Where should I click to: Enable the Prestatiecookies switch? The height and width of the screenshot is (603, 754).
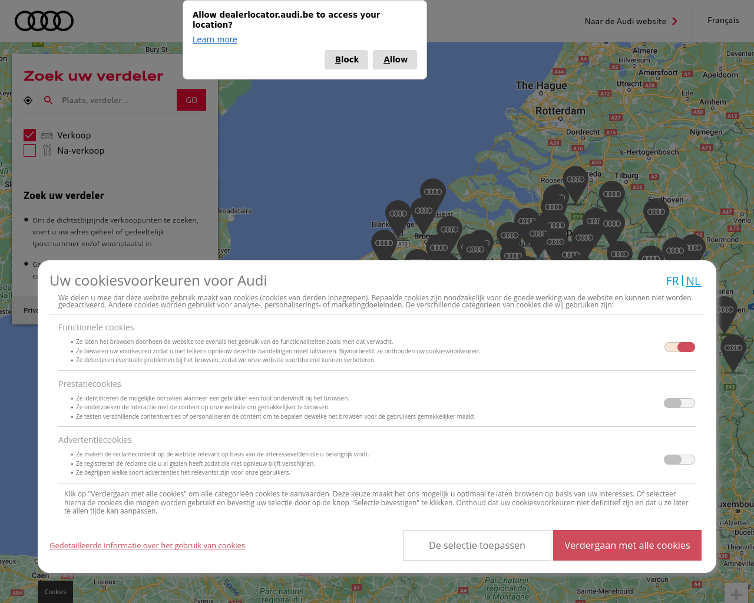[x=680, y=403]
